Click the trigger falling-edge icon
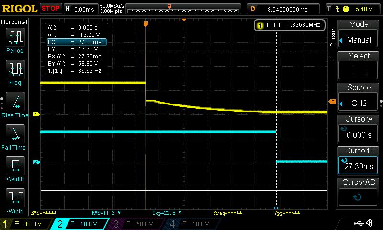 338,9
